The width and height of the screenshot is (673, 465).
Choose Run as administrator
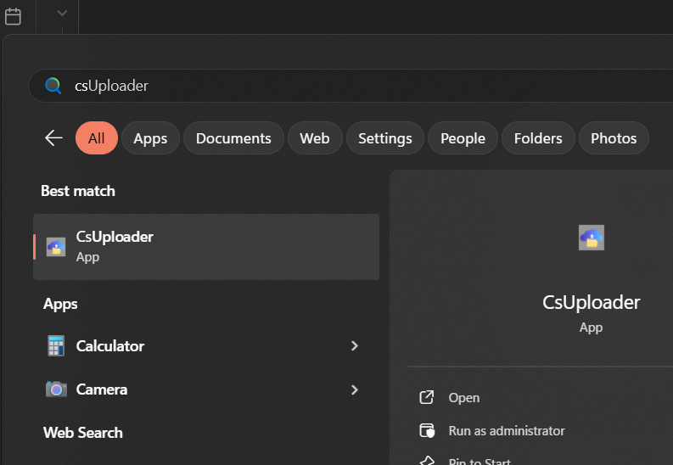pyautogui.click(x=507, y=431)
